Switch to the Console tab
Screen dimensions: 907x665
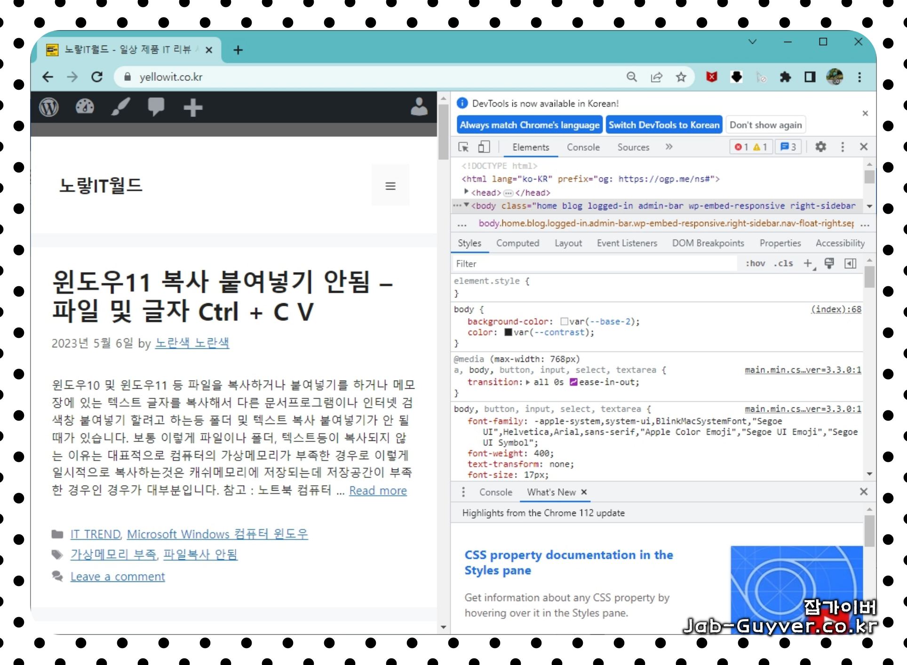coord(583,147)
